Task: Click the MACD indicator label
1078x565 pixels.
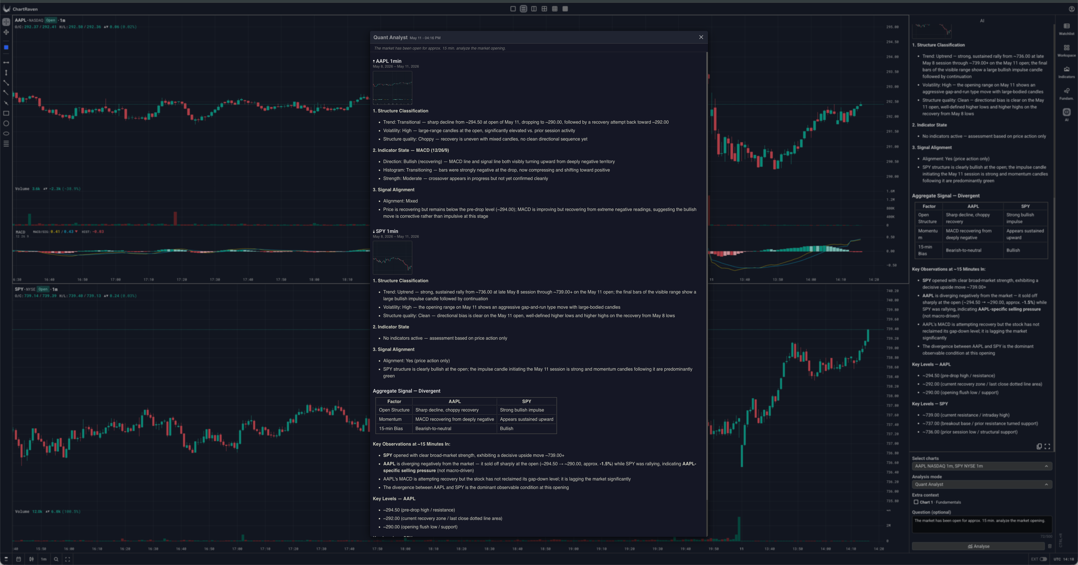Action: 21,232
